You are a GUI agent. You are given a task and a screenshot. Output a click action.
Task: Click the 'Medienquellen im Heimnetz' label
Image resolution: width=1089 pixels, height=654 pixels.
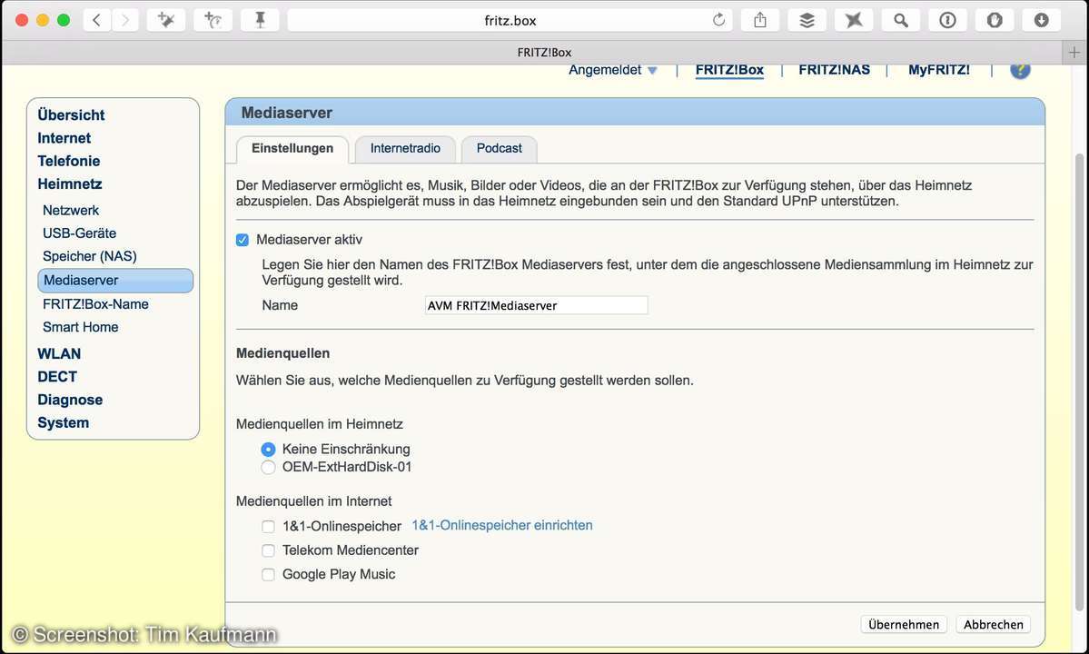pos(320,424)
